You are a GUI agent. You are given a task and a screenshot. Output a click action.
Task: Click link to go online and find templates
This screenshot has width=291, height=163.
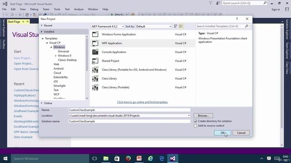[x=142, y=102]
